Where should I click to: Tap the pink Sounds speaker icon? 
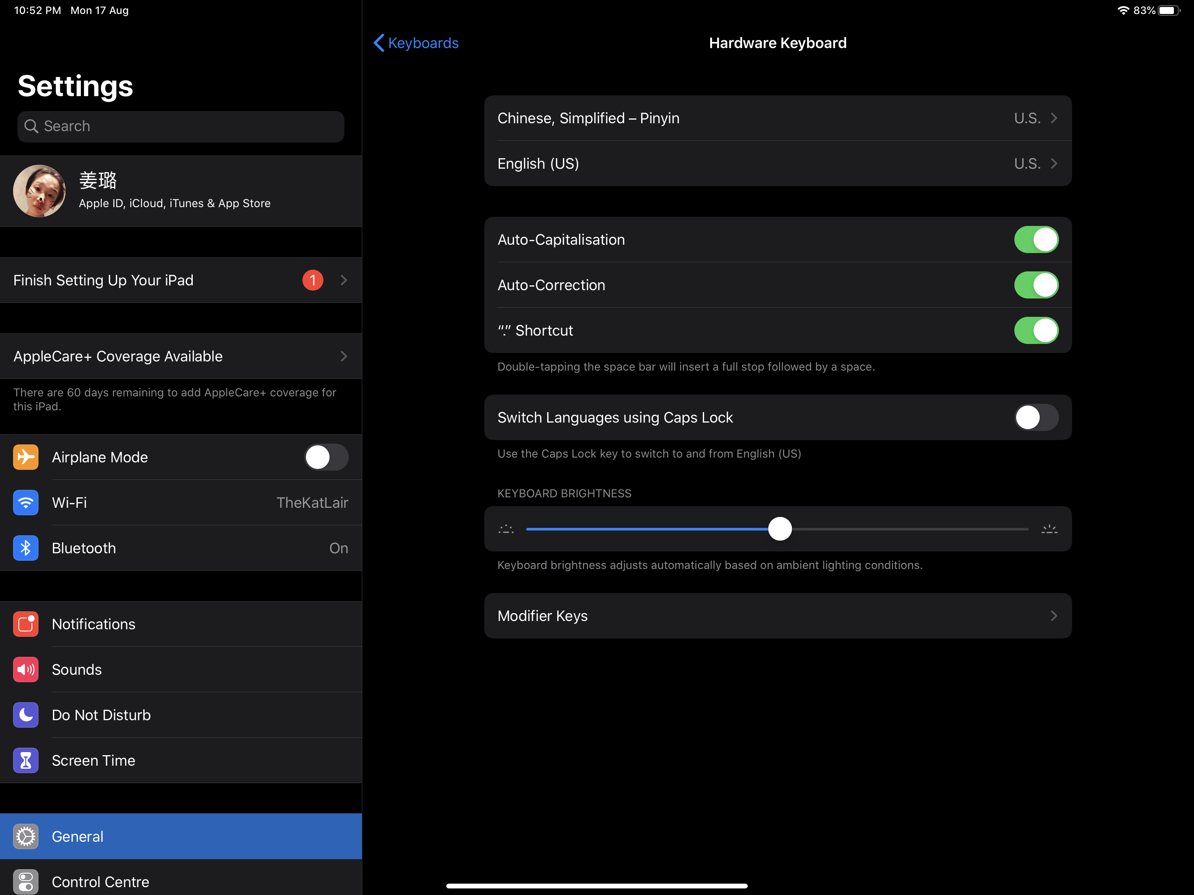pos(25,670)
